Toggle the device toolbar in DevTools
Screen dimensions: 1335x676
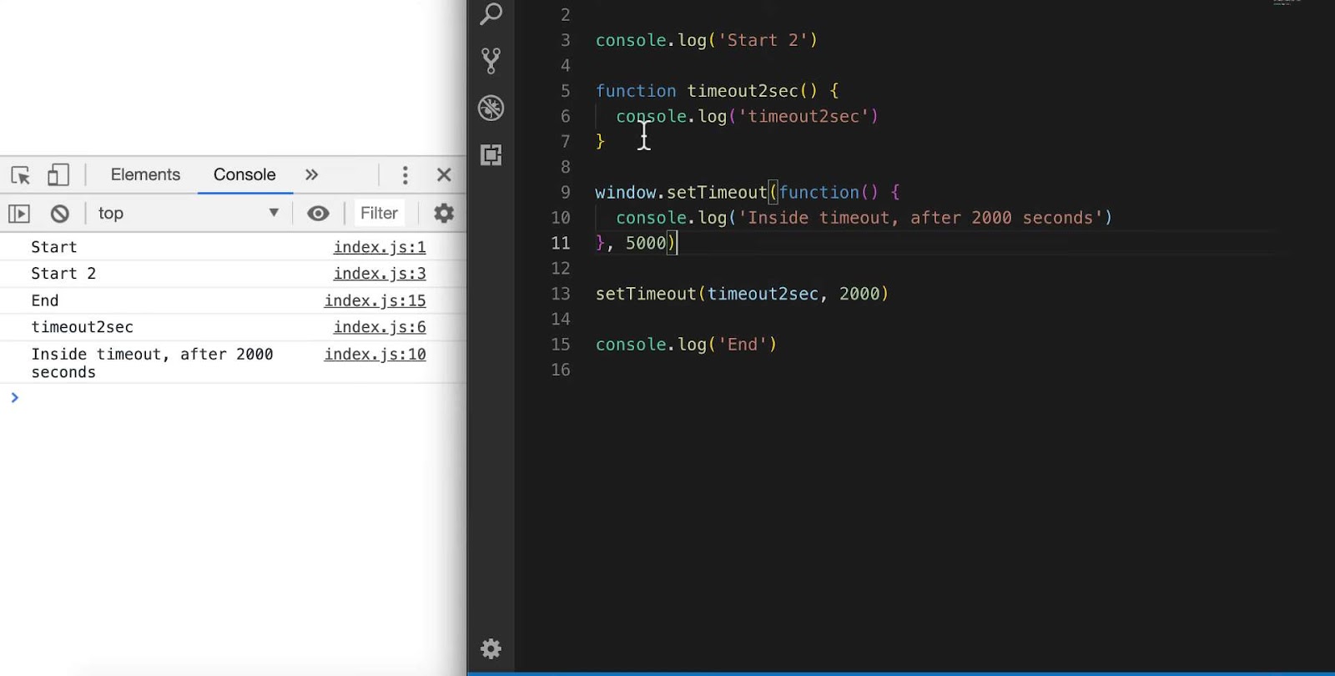point(58,174)
